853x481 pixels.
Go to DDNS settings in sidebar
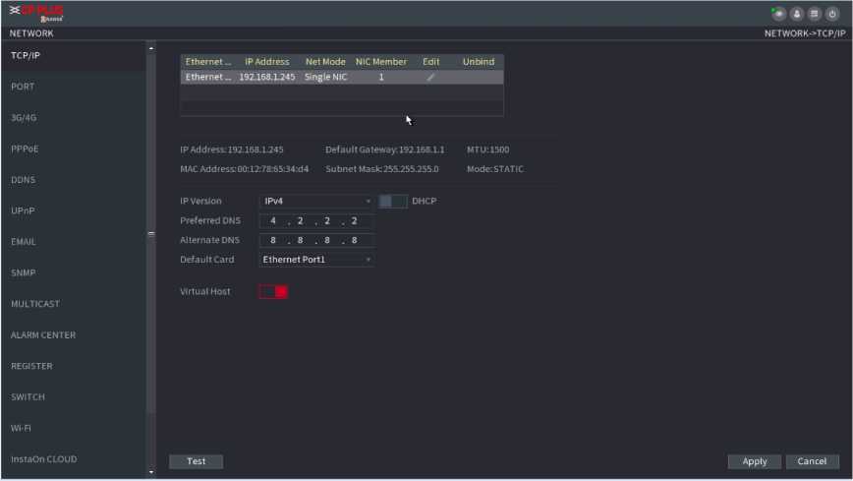point(24,180)
